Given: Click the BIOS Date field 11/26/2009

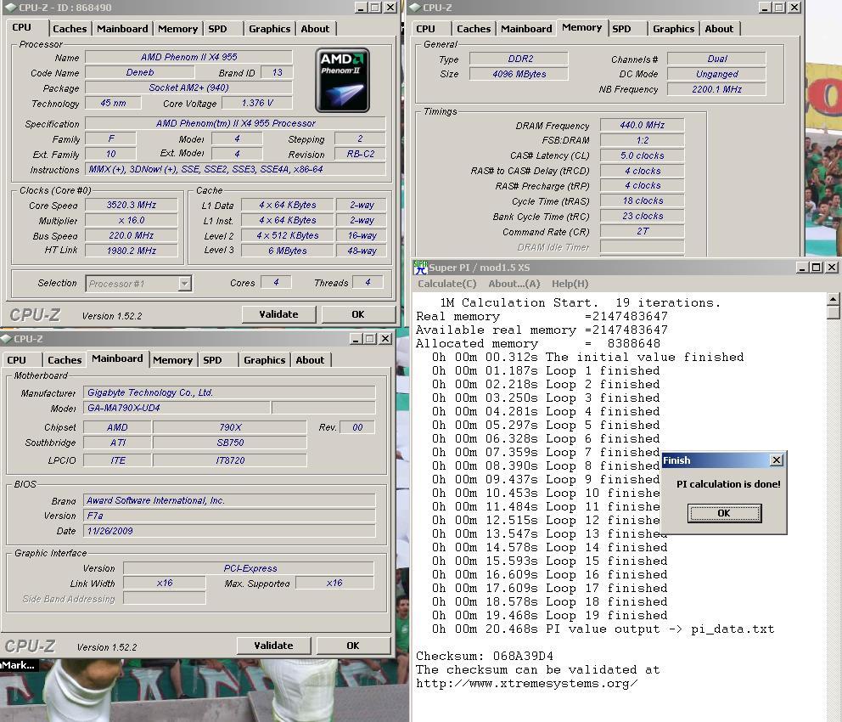Looking at the screenshot, I should pos(229,531).
